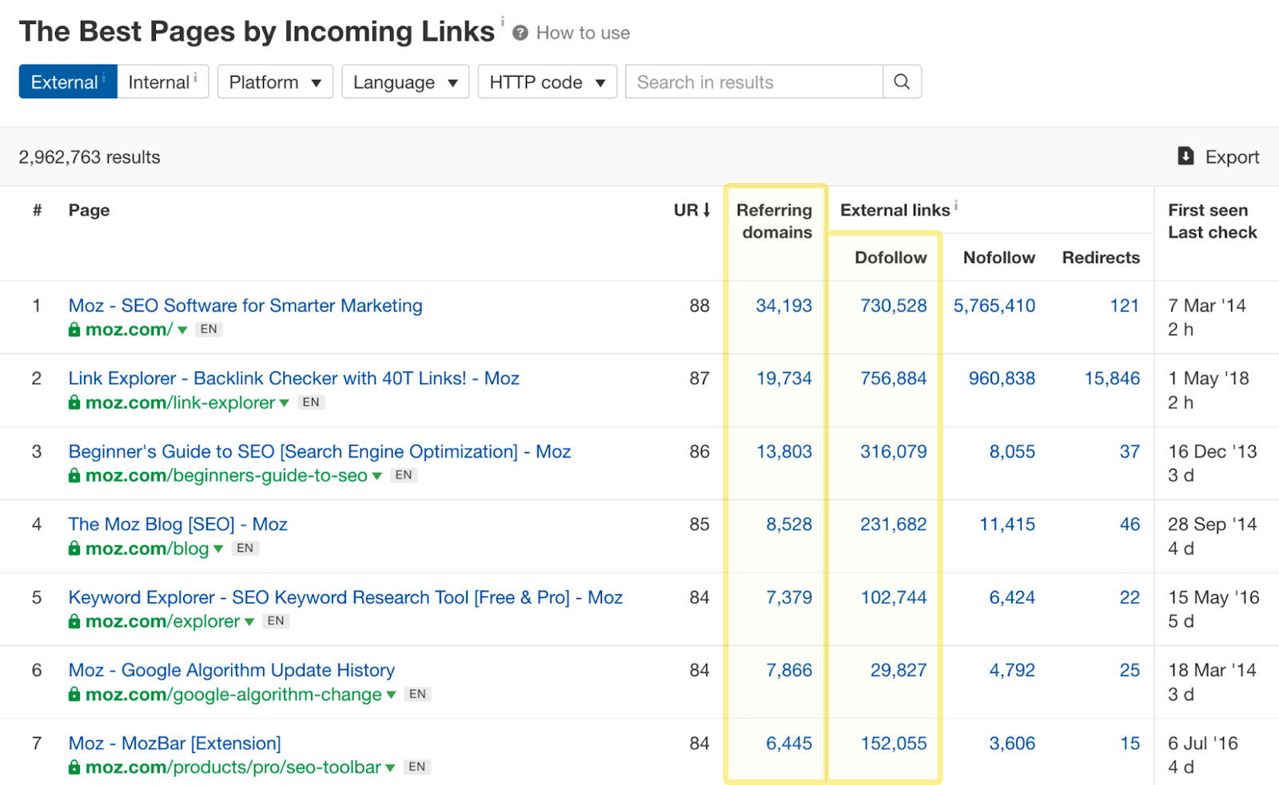The height and width of the screenshot is (785, 1279).
Task: Click the How to use question mark icon
Action: tap(520, 33)
